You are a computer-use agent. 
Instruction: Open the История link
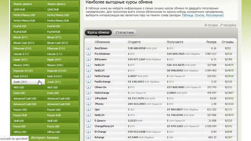(x=213, y=25)
